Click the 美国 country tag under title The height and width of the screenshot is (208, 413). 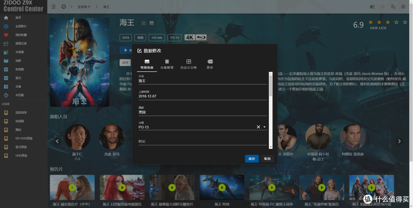[140, 37]
